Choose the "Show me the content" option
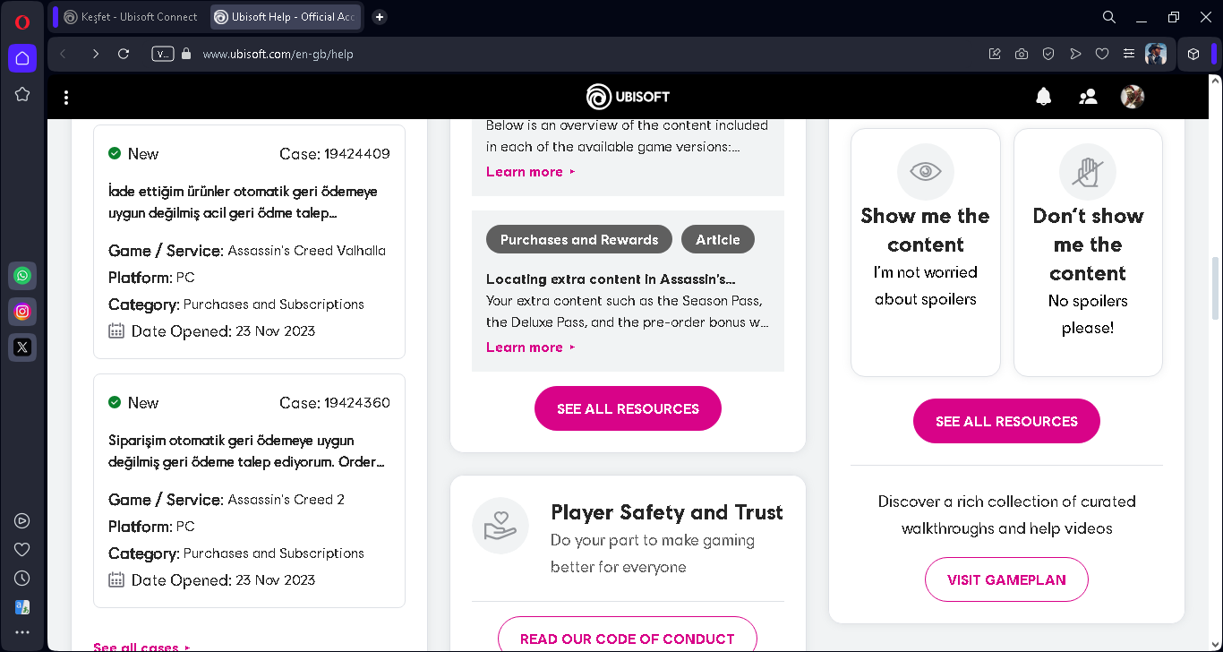 tap(925, 252)
